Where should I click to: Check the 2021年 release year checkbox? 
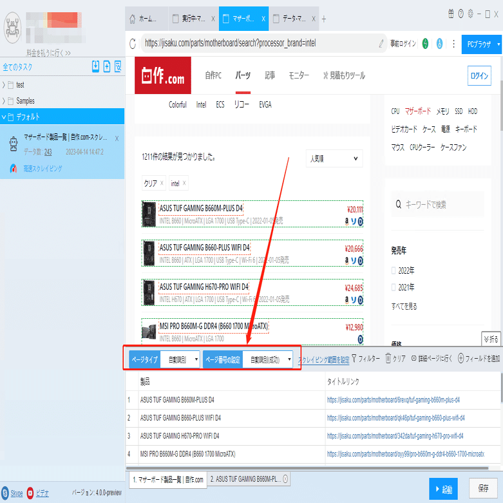coord(394,287)
